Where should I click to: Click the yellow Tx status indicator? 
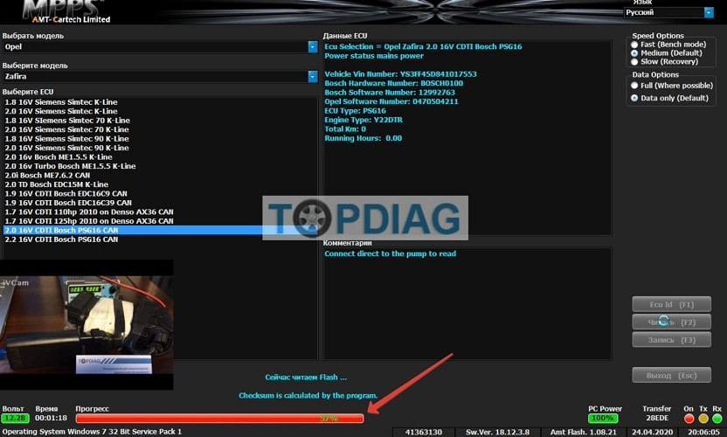pos(703,419)
